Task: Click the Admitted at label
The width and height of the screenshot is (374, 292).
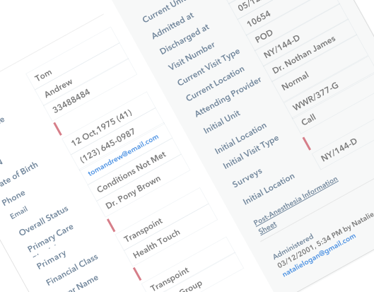Action: tap(173, 25)
